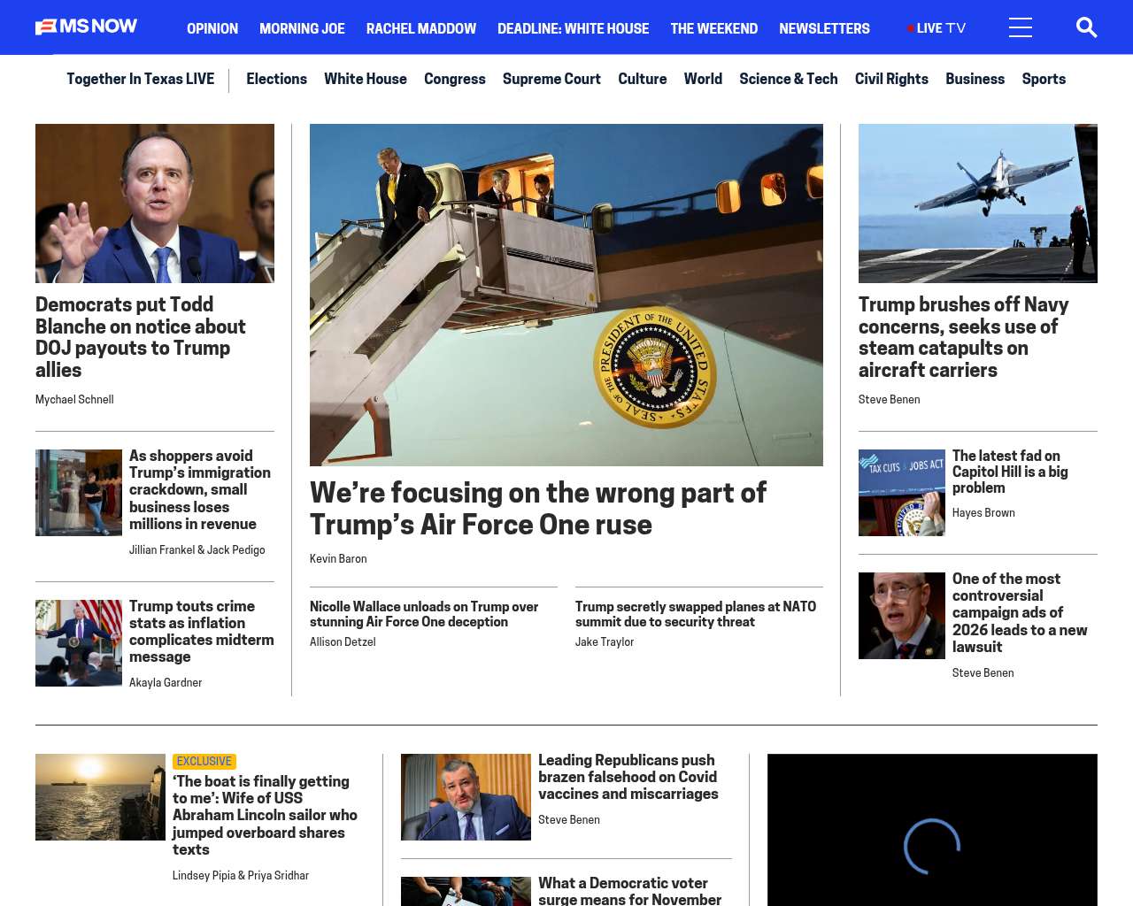Read Trump touts crime stats story
The image size is (1133, 906).
coord(202,631)
